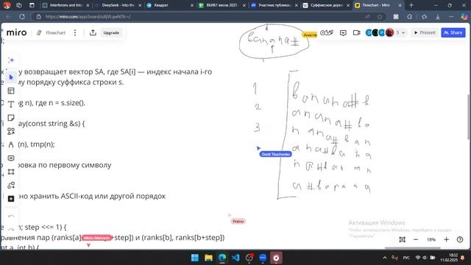This screenshot has height=265, width=471.
Task: Open the diagramming shapes tool
Action: 11,185
